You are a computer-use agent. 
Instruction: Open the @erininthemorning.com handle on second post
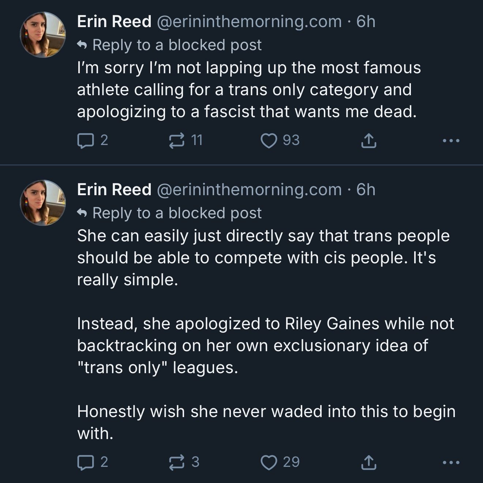click(x=249, y=190)
